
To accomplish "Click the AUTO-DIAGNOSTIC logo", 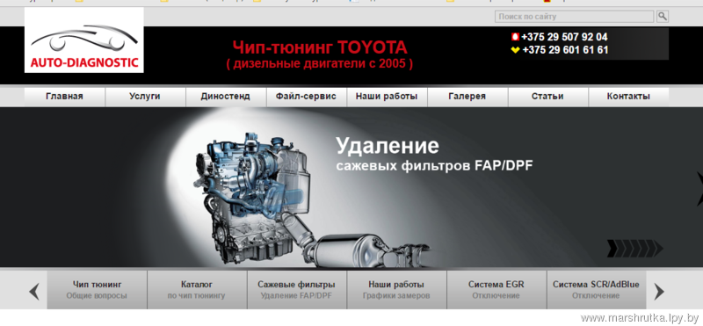I will 83,40.
